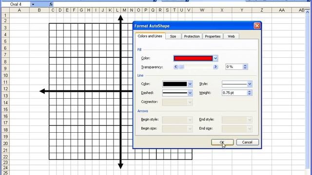Switch to the Properties tab
Viewport: 312px width, 175px height.
coord(213,36)
